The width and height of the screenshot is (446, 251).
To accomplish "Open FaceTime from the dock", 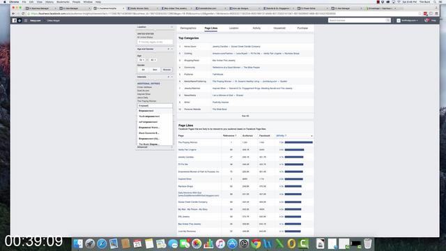I will pos(185,243).
